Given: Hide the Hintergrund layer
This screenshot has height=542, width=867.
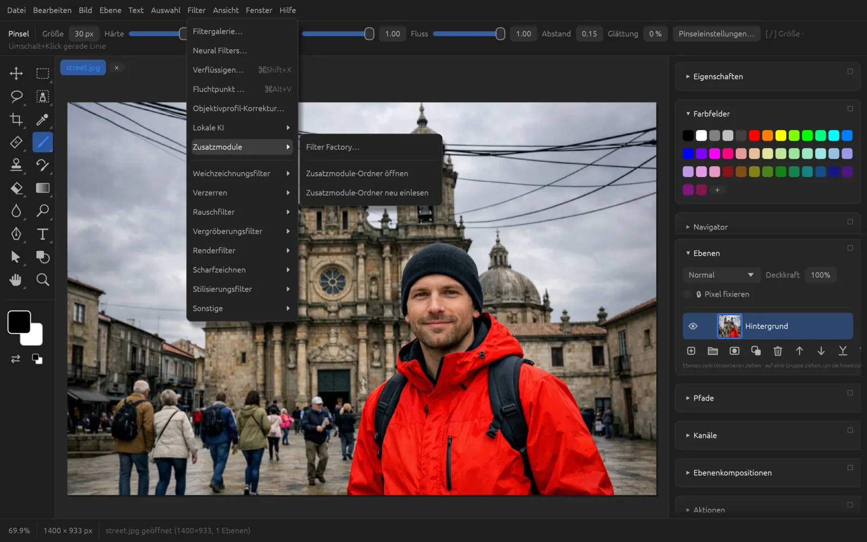Looking at the screenshot, I should point(693,326).
